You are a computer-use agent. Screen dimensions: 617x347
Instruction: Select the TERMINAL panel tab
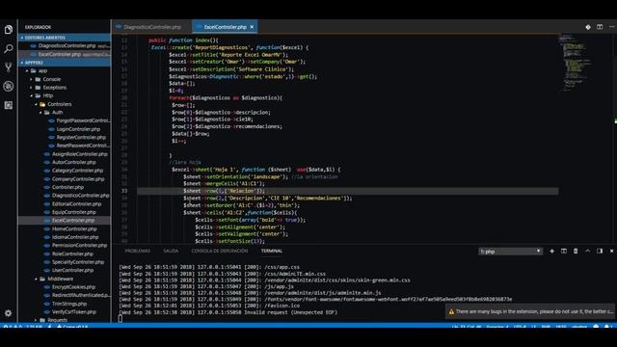coord(272,251)
